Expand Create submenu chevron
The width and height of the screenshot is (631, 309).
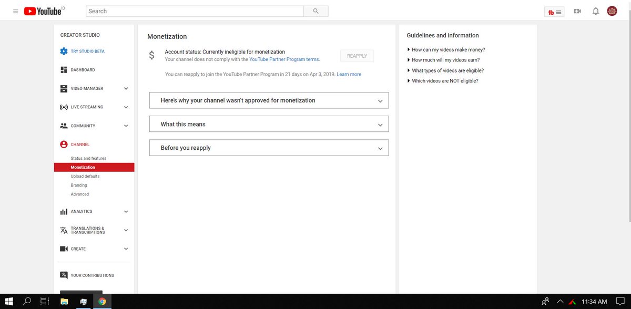pyautogui.click(x=126, y=249)
